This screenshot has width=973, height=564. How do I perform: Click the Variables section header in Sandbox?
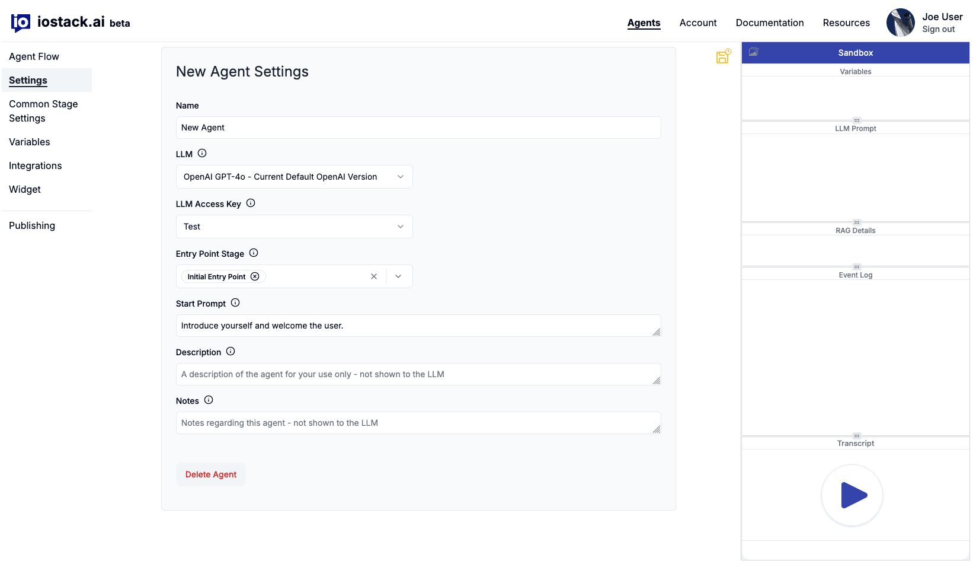856,71
